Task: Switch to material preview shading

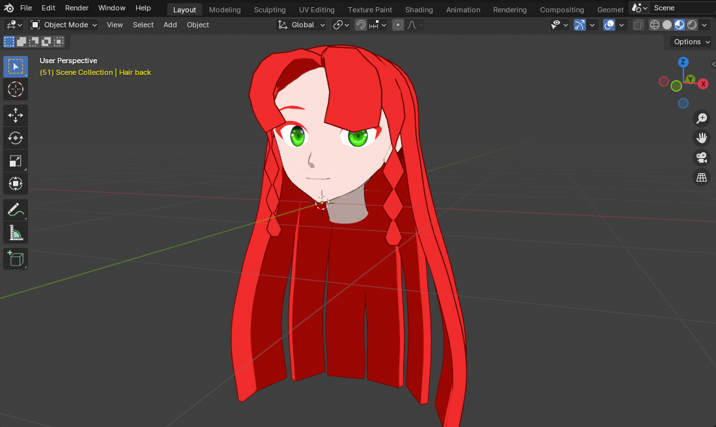Action: [680, 25]
